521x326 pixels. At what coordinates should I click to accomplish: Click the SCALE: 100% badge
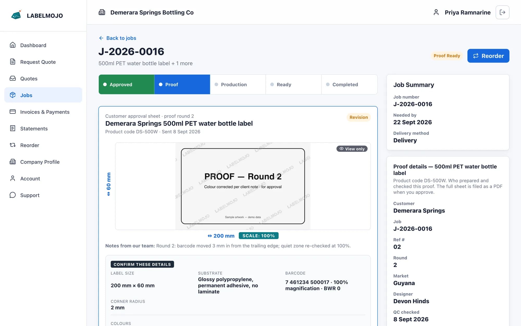258,236
